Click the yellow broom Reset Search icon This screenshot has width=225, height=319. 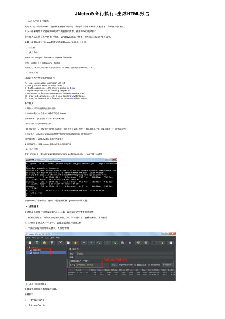[x=162, y=242]
